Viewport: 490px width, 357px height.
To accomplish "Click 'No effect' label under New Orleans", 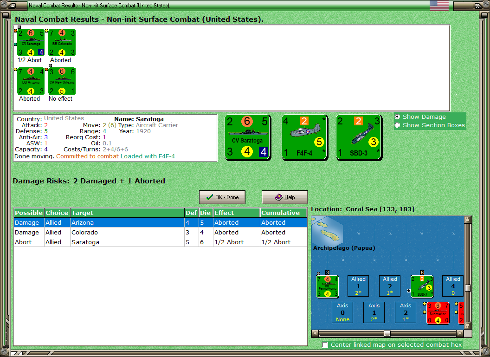I will [60, 98].
